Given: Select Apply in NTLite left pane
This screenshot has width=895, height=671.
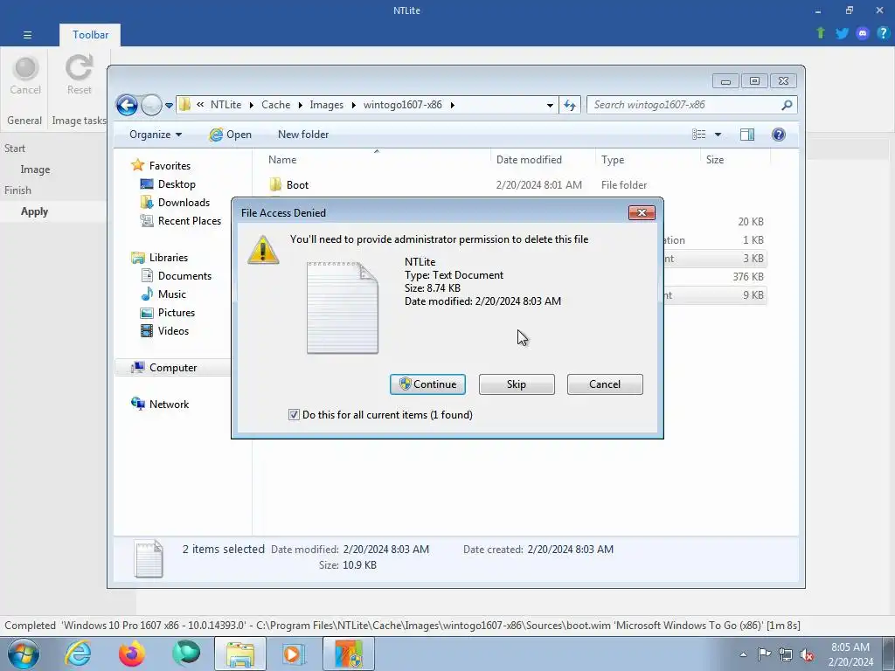Looking at the screenshot, I should point(34,211).
